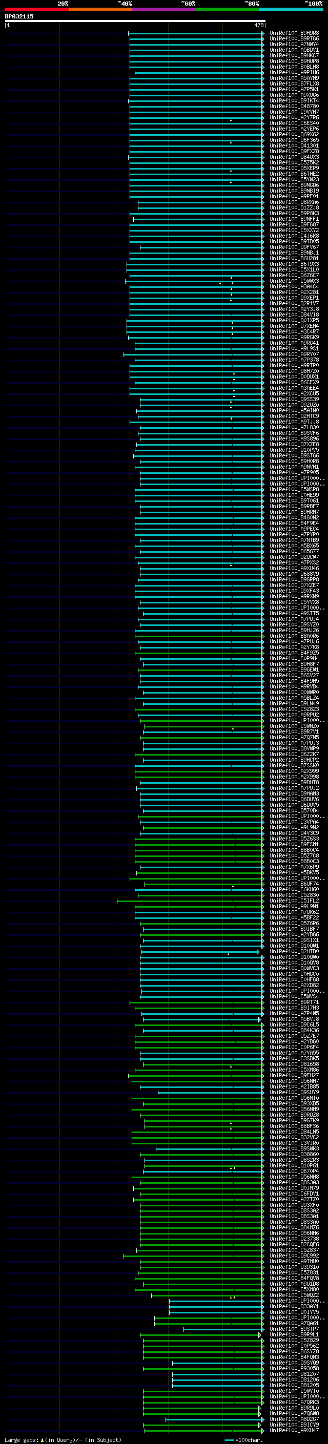Screen dimensions: 328x1444
Task: Select the UniRef100_Q2R1V7 label
Action: click(294, 304)
